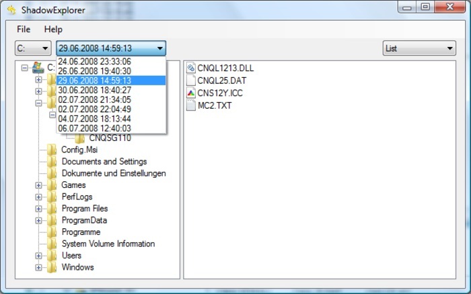Screen dimensions: 471x294
Task: Select the Config.Msi folder icon
Action: (x=52, y=150)
